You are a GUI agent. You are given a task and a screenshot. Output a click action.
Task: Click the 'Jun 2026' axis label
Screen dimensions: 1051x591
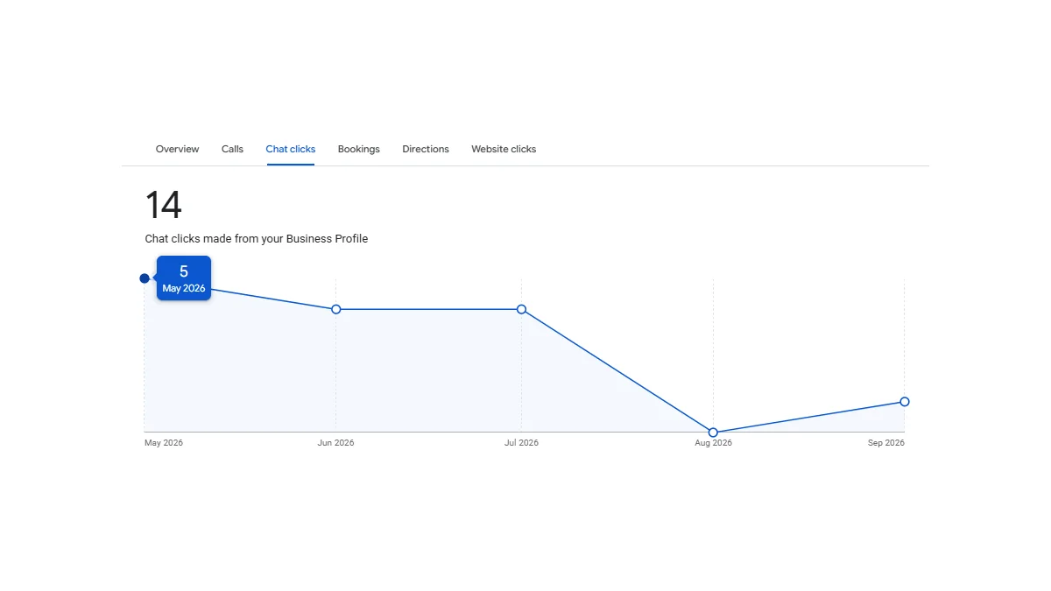coord(336,443)
